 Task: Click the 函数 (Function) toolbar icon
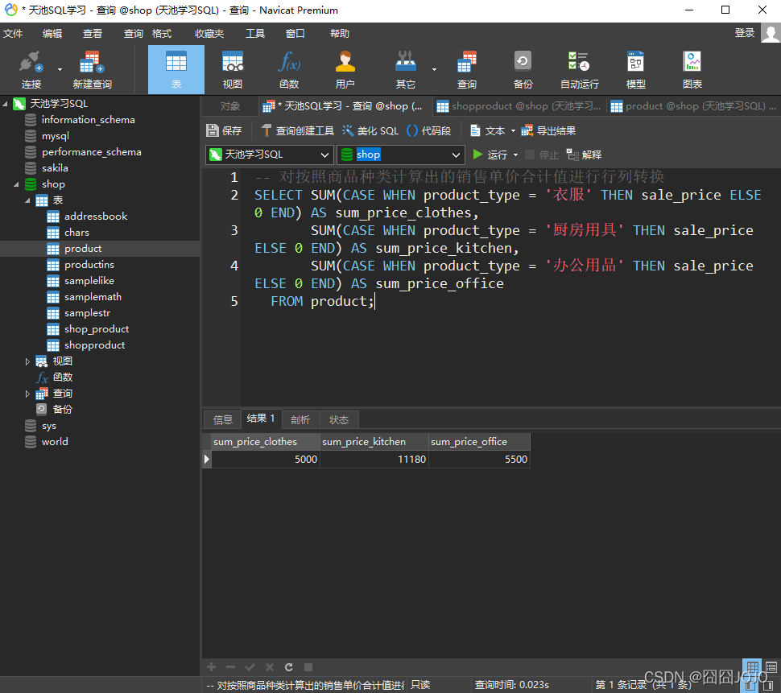289,69
